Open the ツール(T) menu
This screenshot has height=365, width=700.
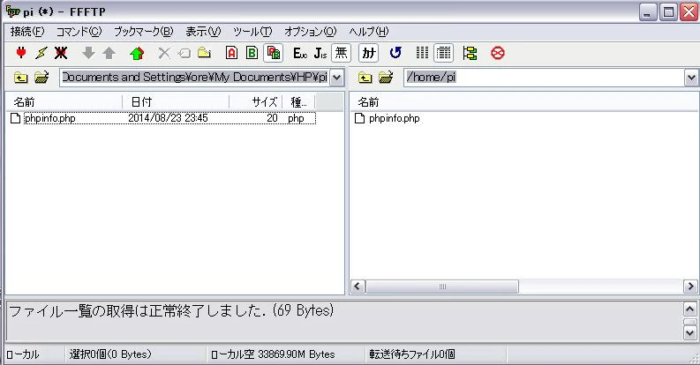[x=252, y=32]
